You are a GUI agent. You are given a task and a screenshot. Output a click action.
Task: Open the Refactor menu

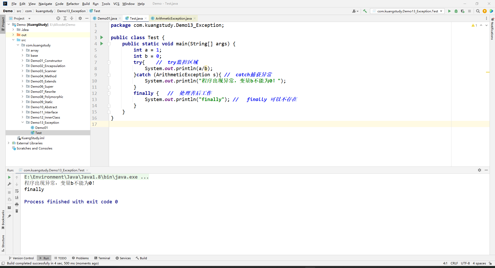73,4
